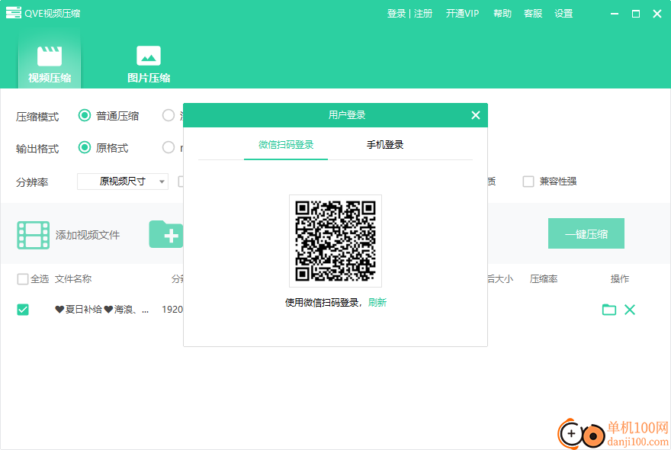Close the 用户登录 dialog
The image size is (671, 450).
point(476,115)
